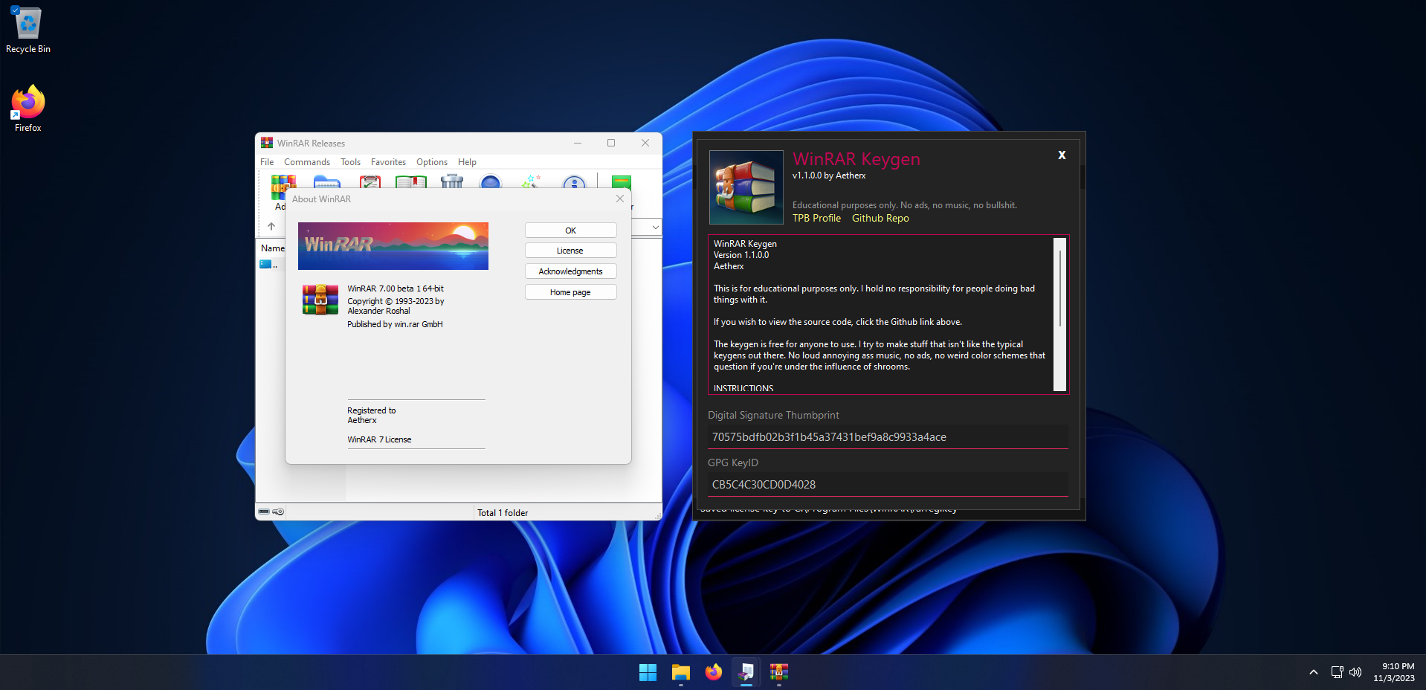Click the Test clipboard icon in WinRAR toolbar
This screenshot has height=690, width=1426.
point(370,181)
